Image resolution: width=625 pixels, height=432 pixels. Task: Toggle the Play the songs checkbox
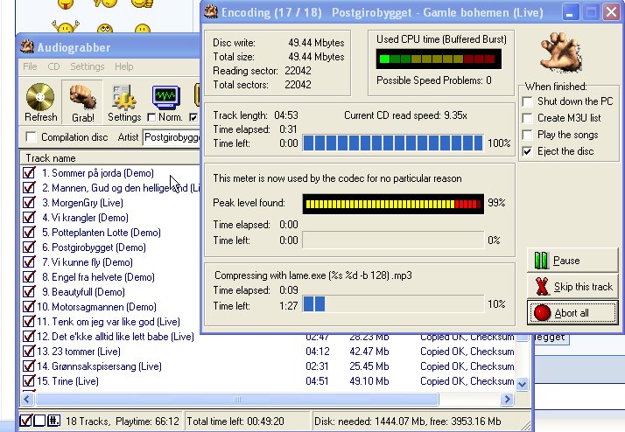(527, 135)
